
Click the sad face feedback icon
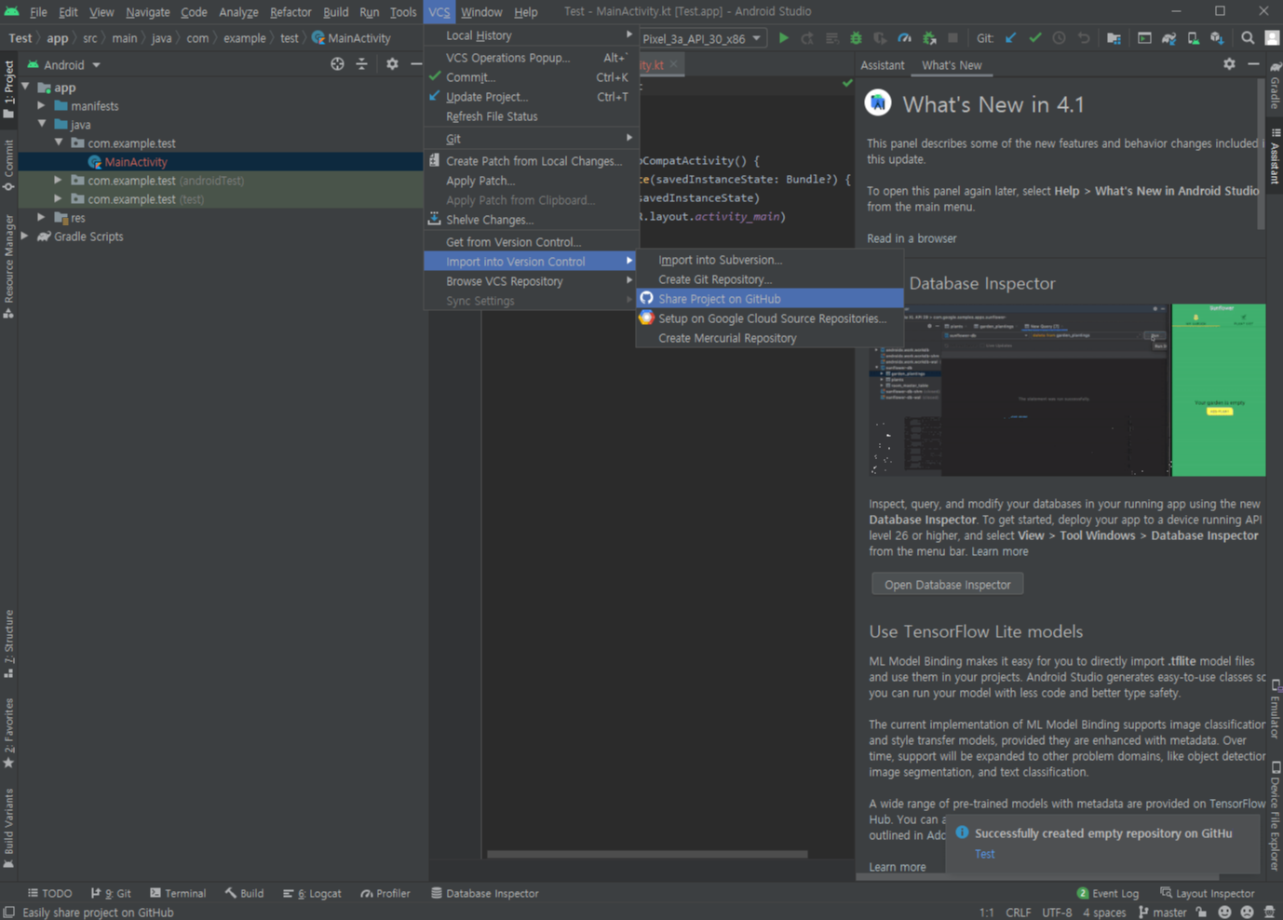coord(1247,913)
